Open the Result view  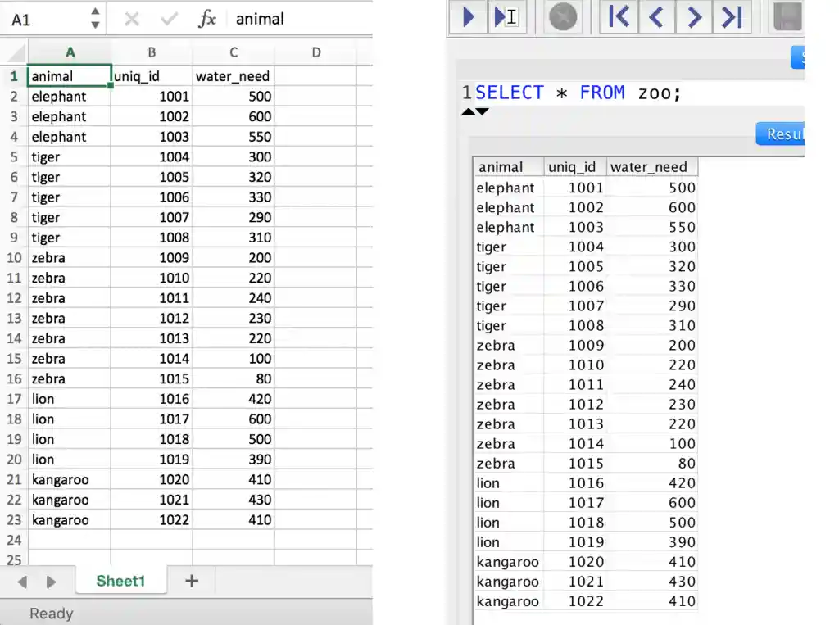tap(780, 134)
